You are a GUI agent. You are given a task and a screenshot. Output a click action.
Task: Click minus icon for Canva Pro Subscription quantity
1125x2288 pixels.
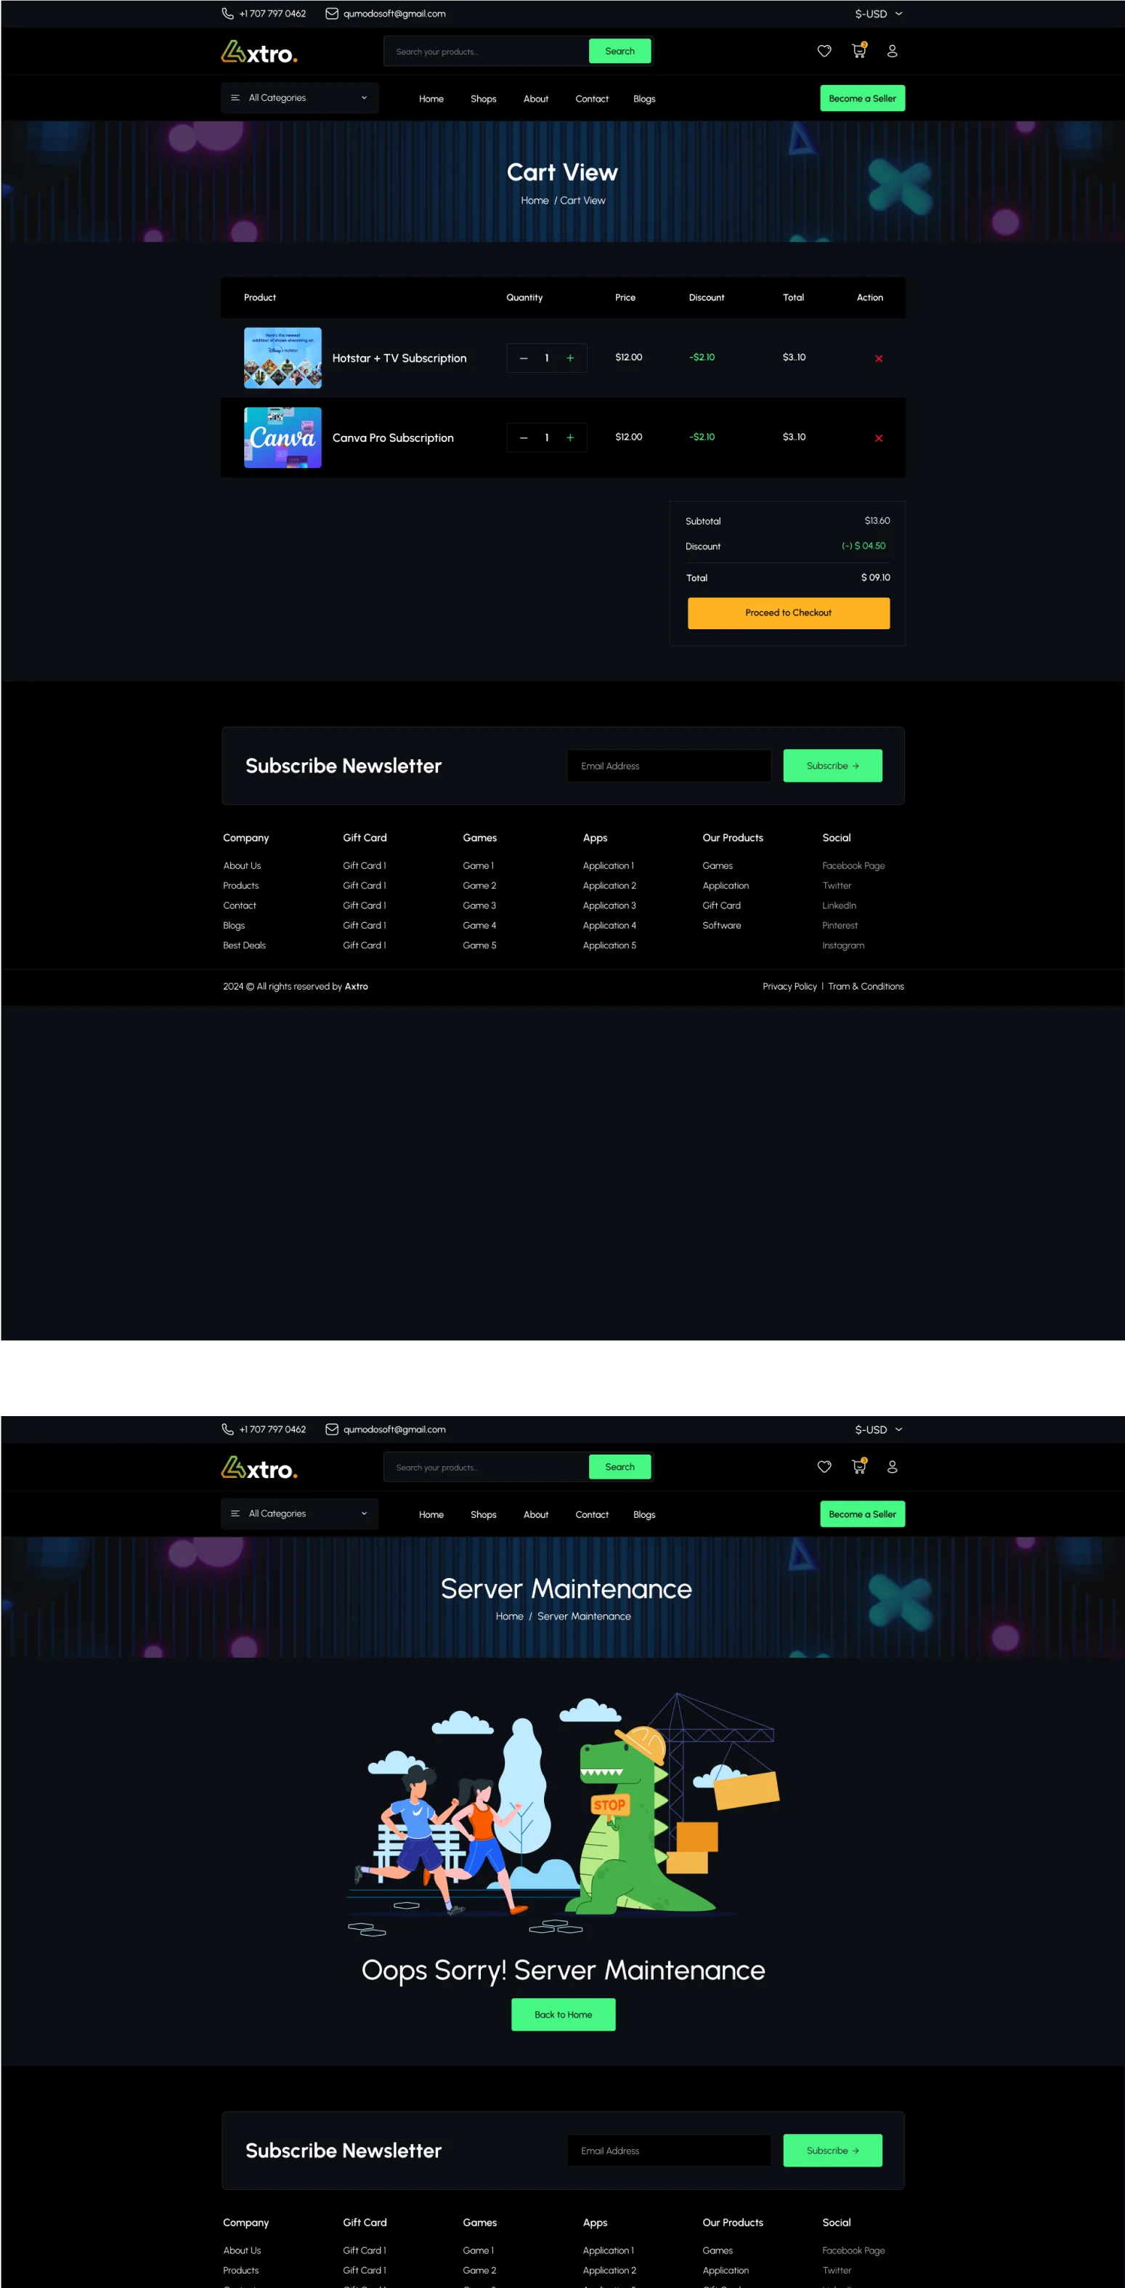coord(523,438)
